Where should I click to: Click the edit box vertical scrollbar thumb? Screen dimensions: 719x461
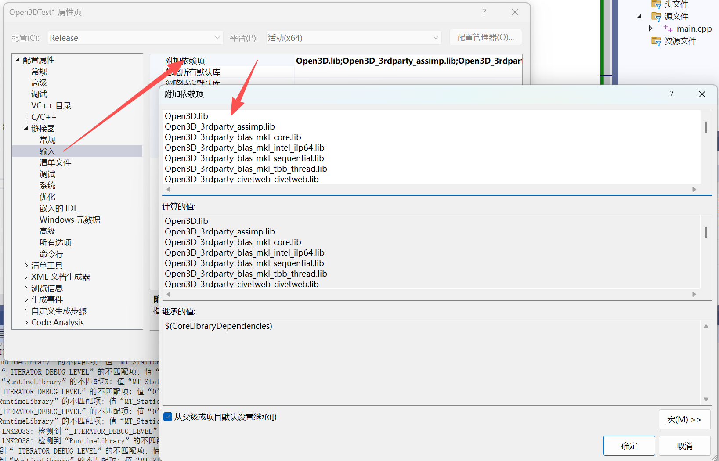[x=706, y=127]
